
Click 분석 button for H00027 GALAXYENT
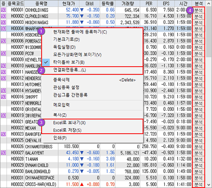point(199,153)
